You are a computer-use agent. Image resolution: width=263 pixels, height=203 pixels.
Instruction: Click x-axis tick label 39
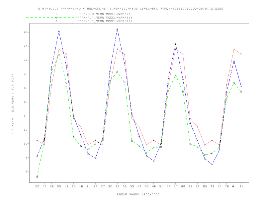(132, 186)
